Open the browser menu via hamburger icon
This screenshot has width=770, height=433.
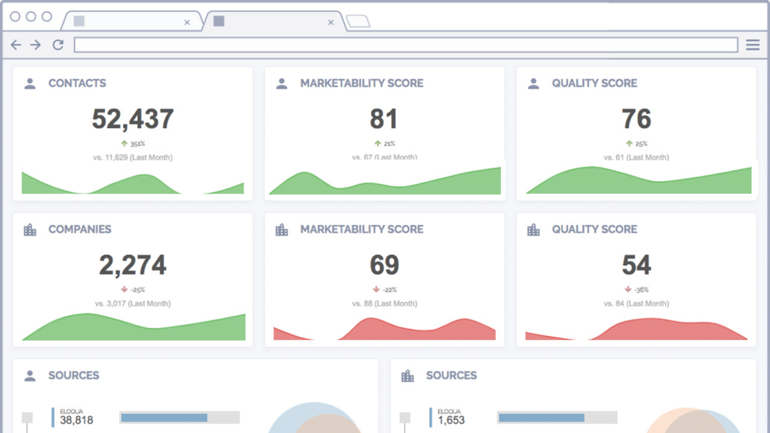click(752, 45)
